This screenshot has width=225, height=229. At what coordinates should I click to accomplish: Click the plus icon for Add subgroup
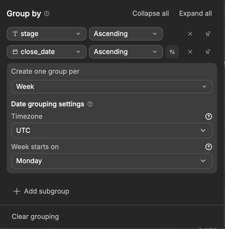click(x=17, y=191)
